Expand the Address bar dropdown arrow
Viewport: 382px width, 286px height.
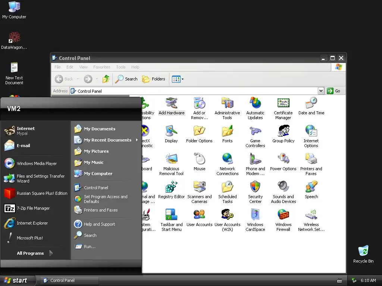321,91
